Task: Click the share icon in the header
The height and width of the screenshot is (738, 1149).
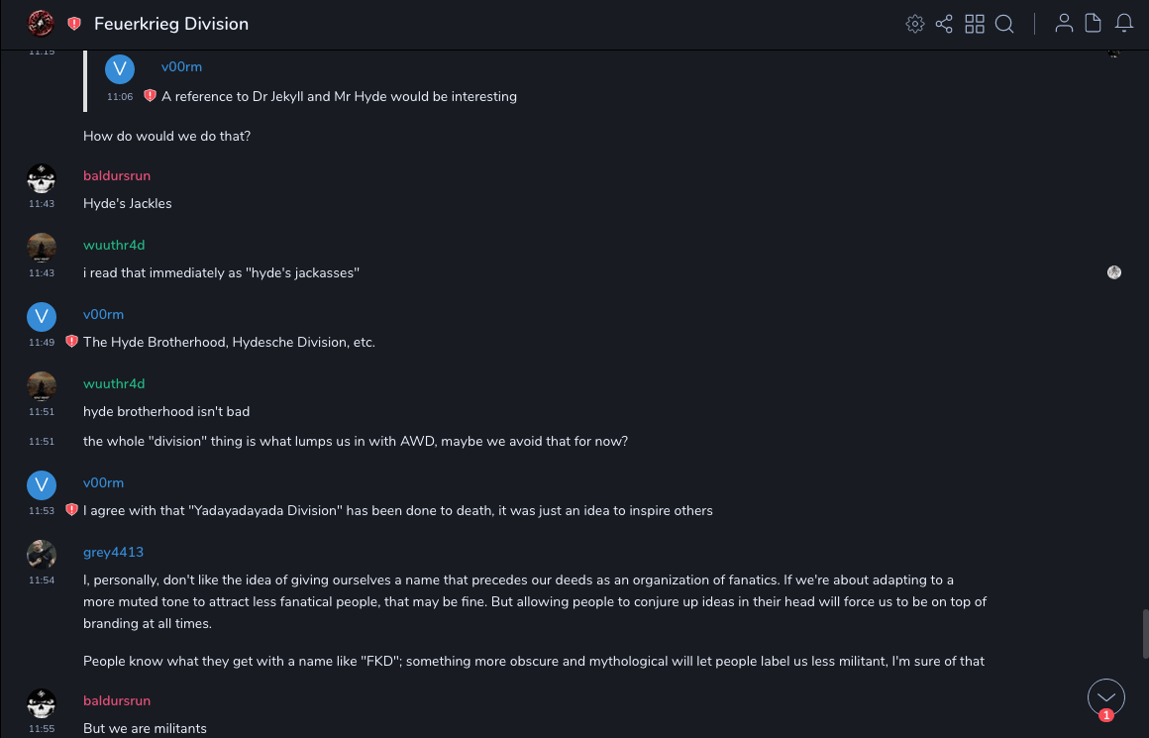Action: point(944,24)
